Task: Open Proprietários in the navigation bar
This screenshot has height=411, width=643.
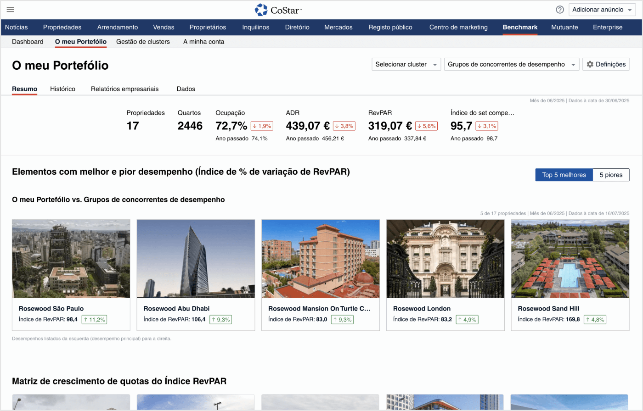Action: [208, 27]
